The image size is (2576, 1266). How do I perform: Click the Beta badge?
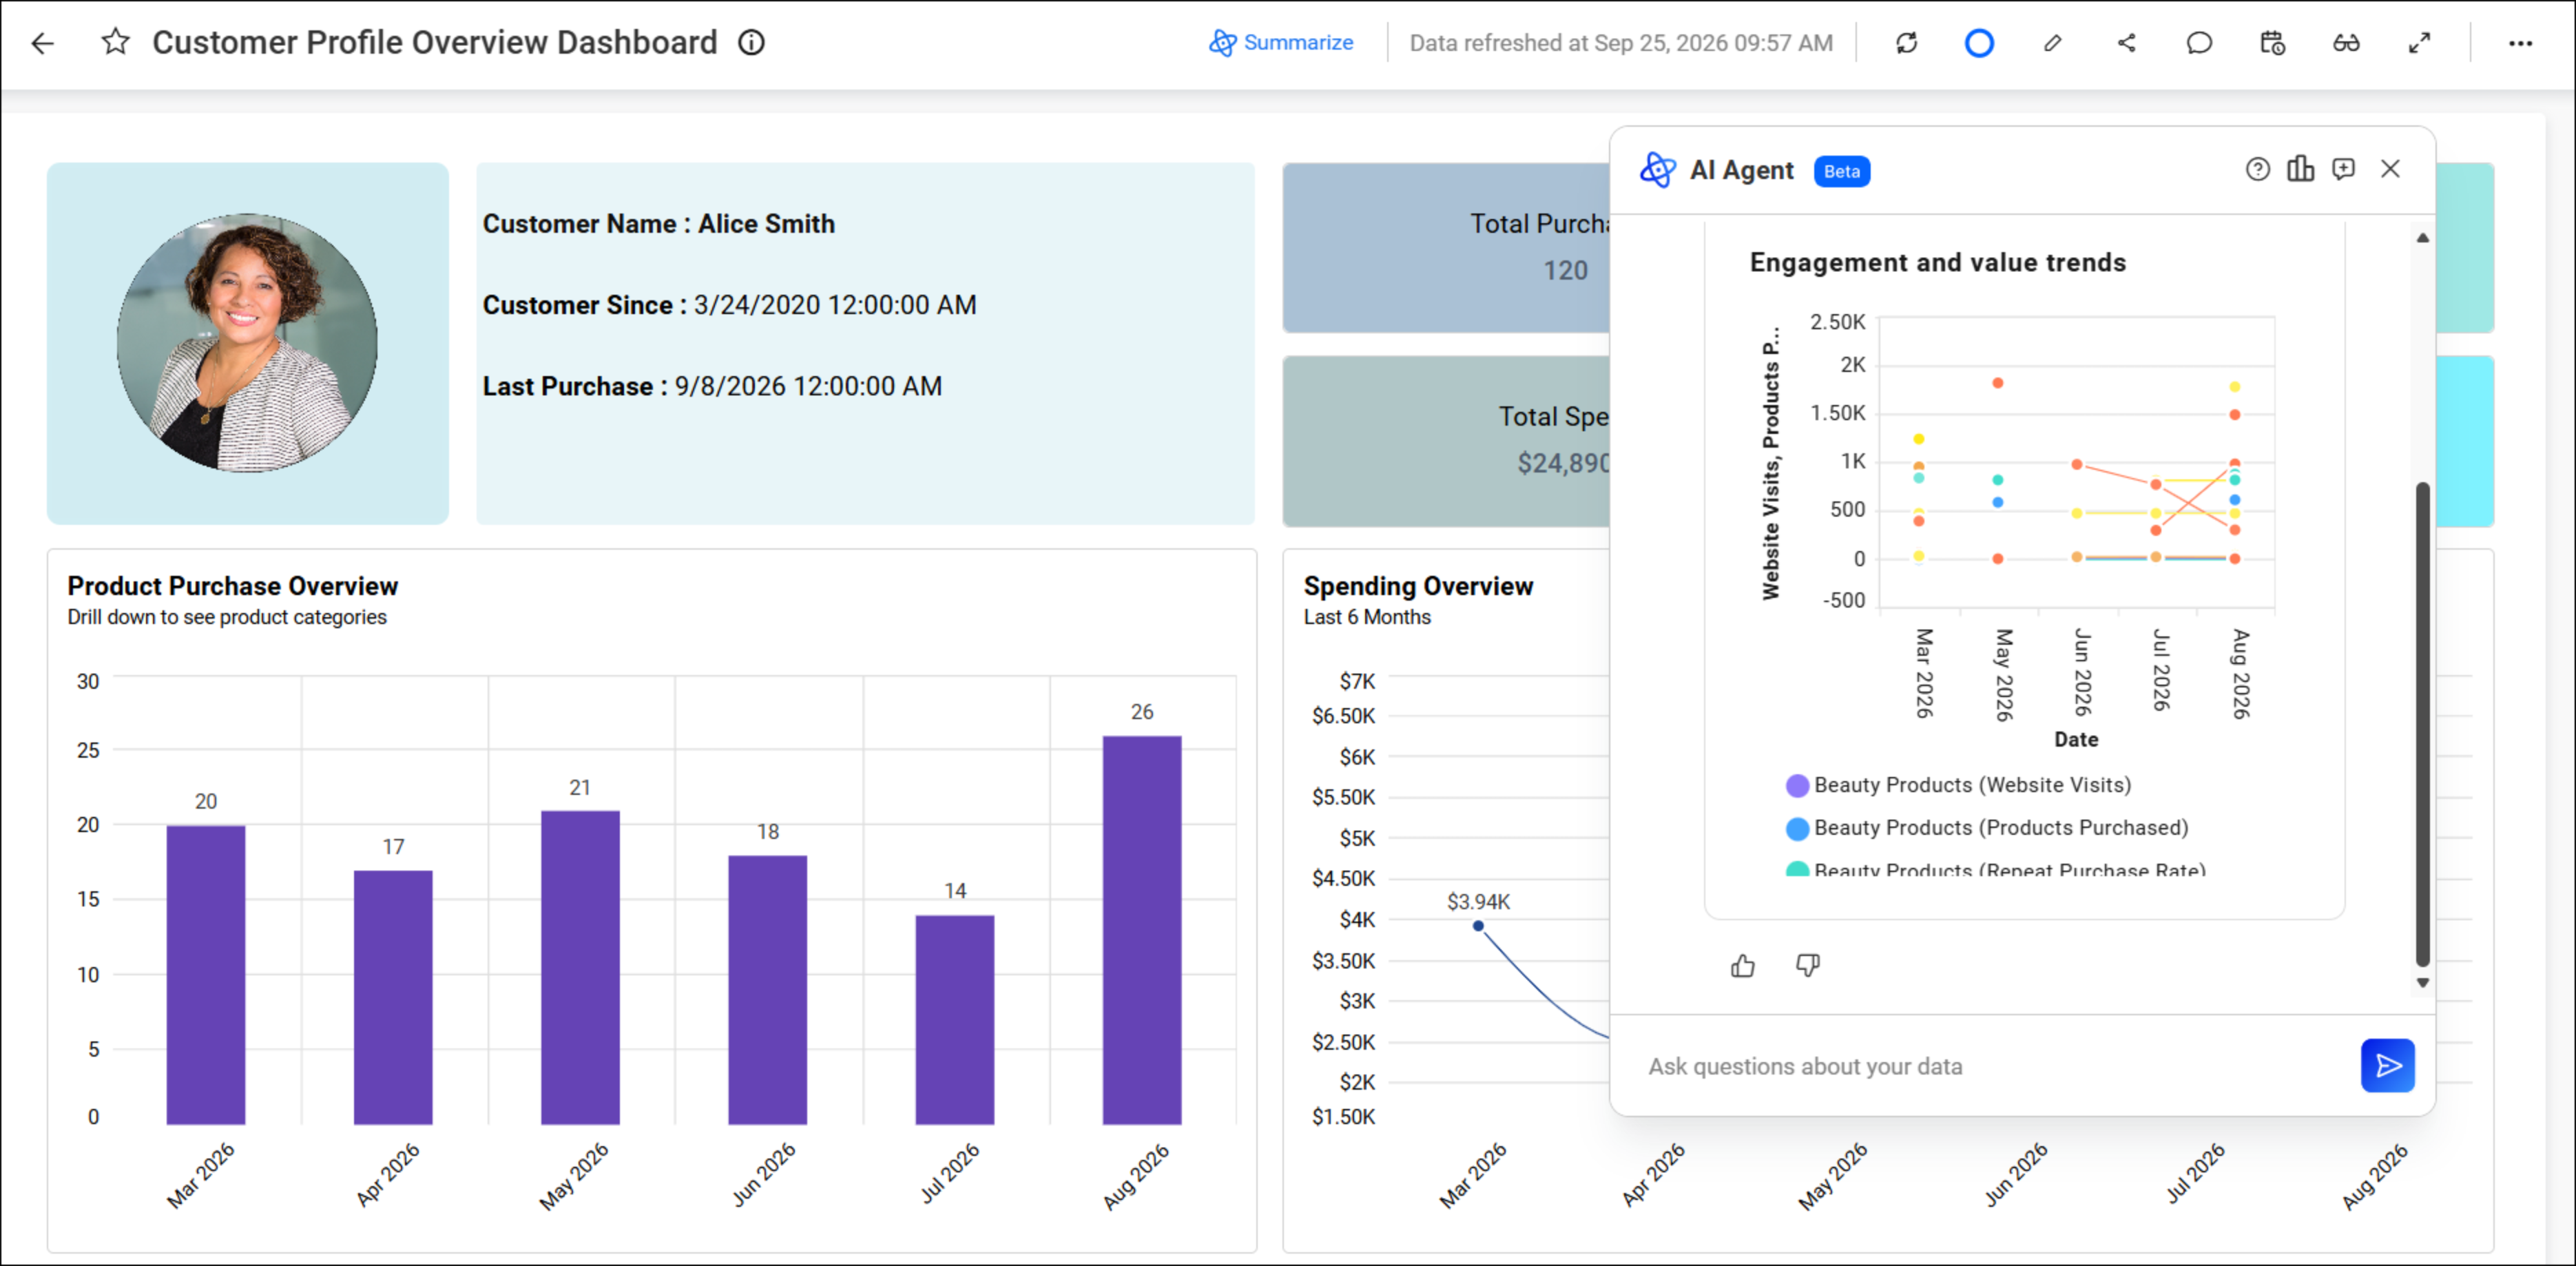click(1841, 171)
